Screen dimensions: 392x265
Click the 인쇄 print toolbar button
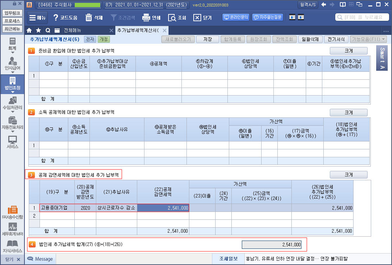click(151, 18)
